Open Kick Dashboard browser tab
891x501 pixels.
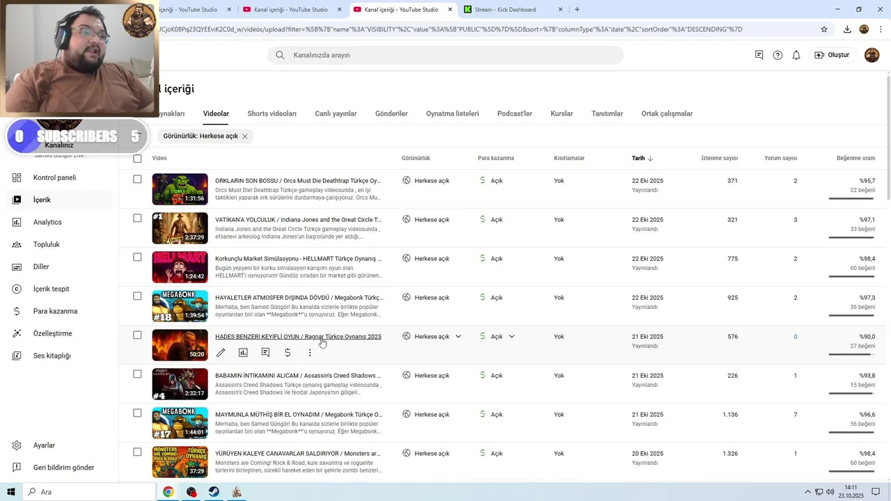[x=514, y=10]
